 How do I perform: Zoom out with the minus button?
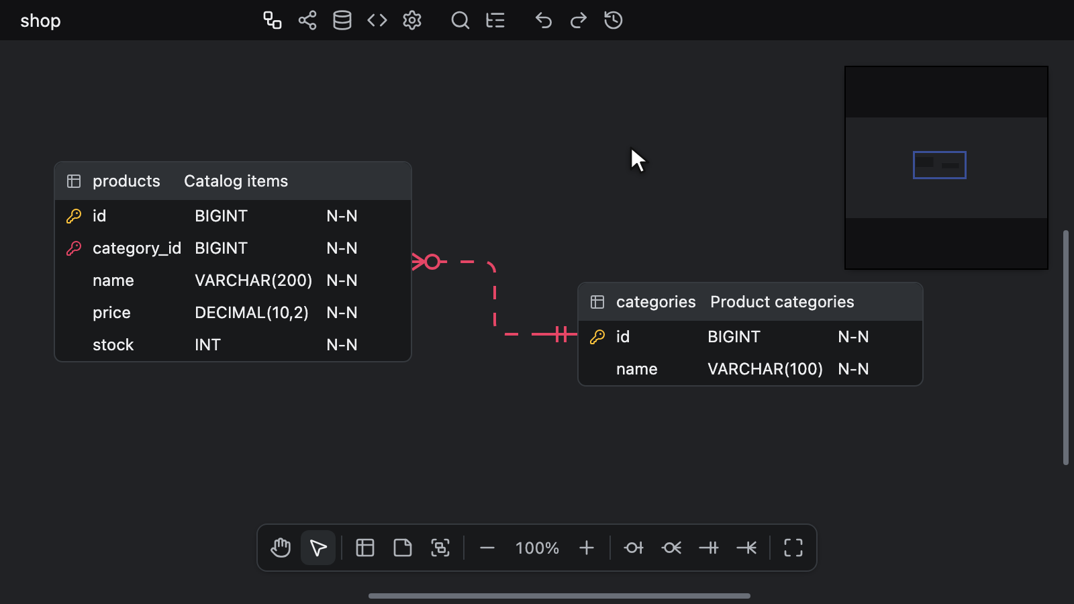pos(487,548)
